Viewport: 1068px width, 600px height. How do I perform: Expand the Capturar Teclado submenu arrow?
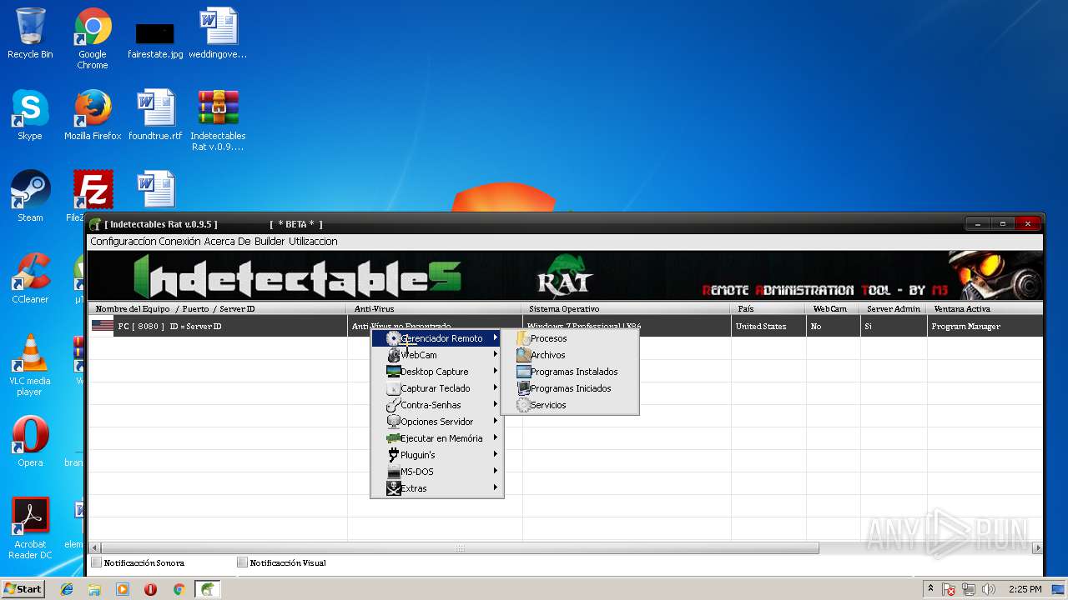496,388
